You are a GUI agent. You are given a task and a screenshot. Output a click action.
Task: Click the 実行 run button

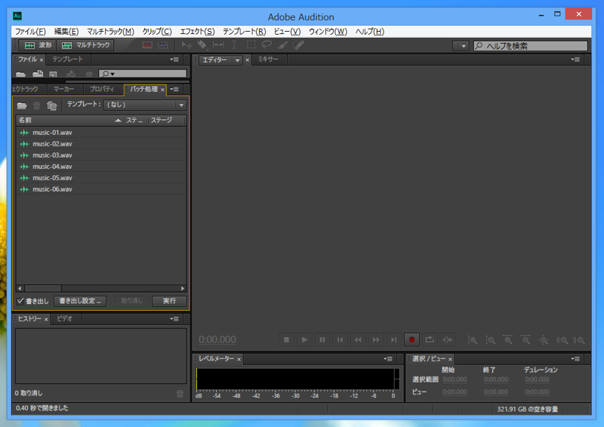[x=169, y=301]
